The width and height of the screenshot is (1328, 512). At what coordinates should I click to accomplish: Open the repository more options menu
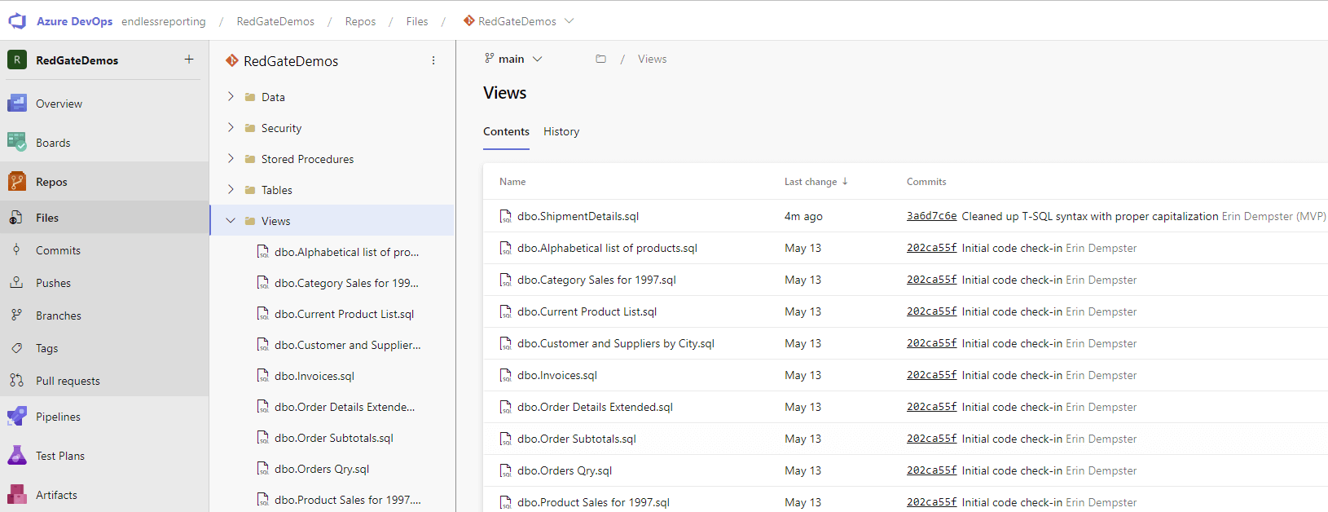[433, 61]
